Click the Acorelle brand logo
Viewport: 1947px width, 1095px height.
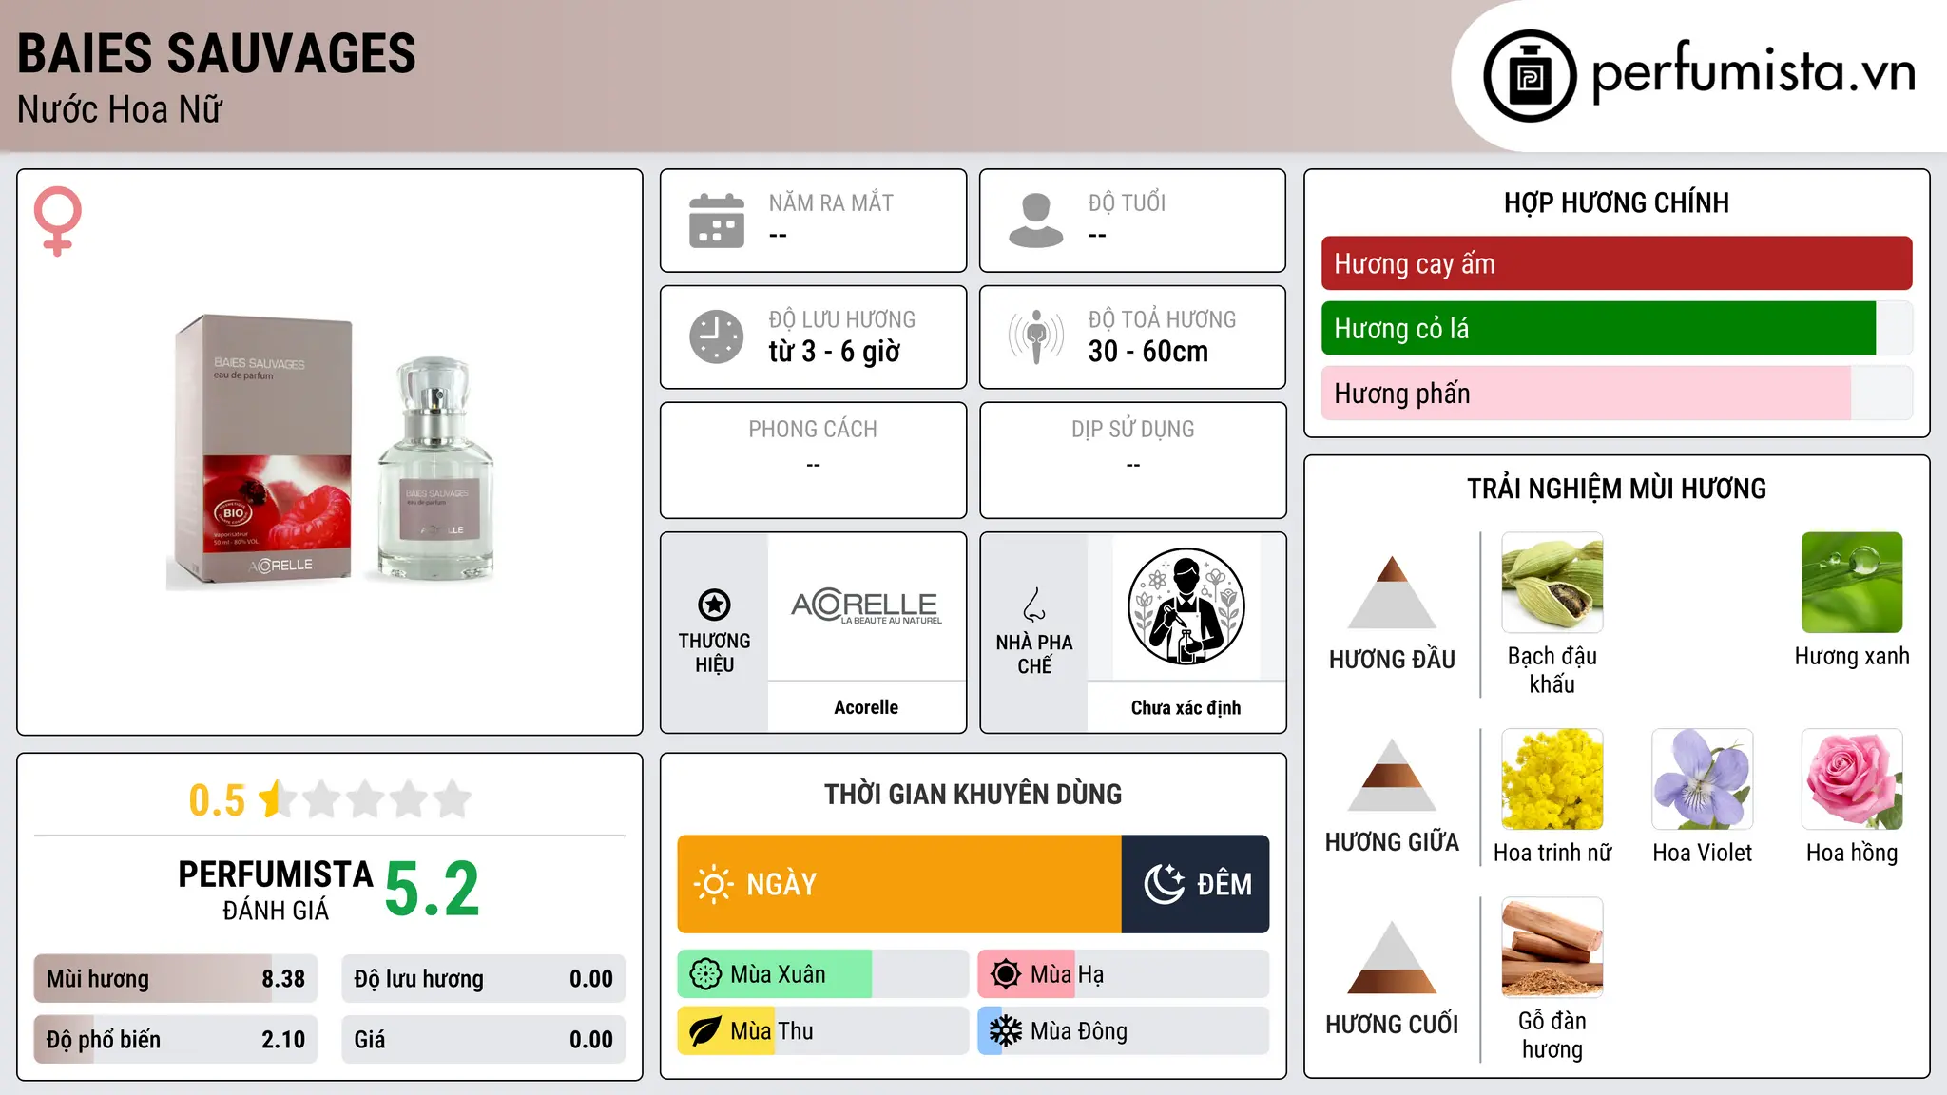click(866, 606)
